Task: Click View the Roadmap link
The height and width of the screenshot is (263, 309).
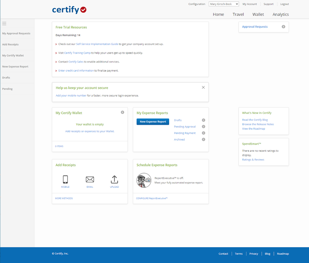Action: [x=253, y=129]
